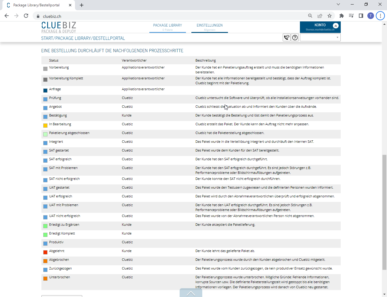Open browser extensions puzzle icon

pos(342,16)
